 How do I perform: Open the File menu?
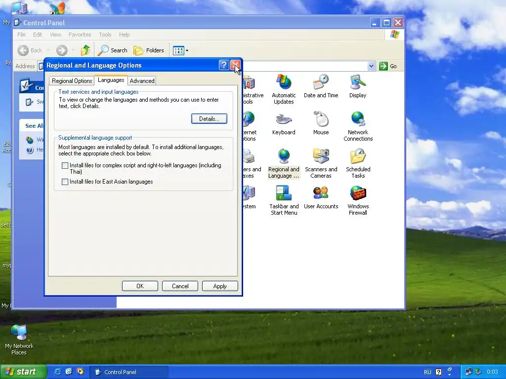point(21,35)
